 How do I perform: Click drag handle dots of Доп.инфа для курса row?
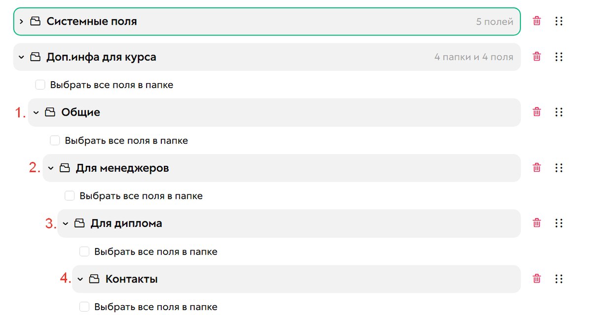click(x=559, y=57)
